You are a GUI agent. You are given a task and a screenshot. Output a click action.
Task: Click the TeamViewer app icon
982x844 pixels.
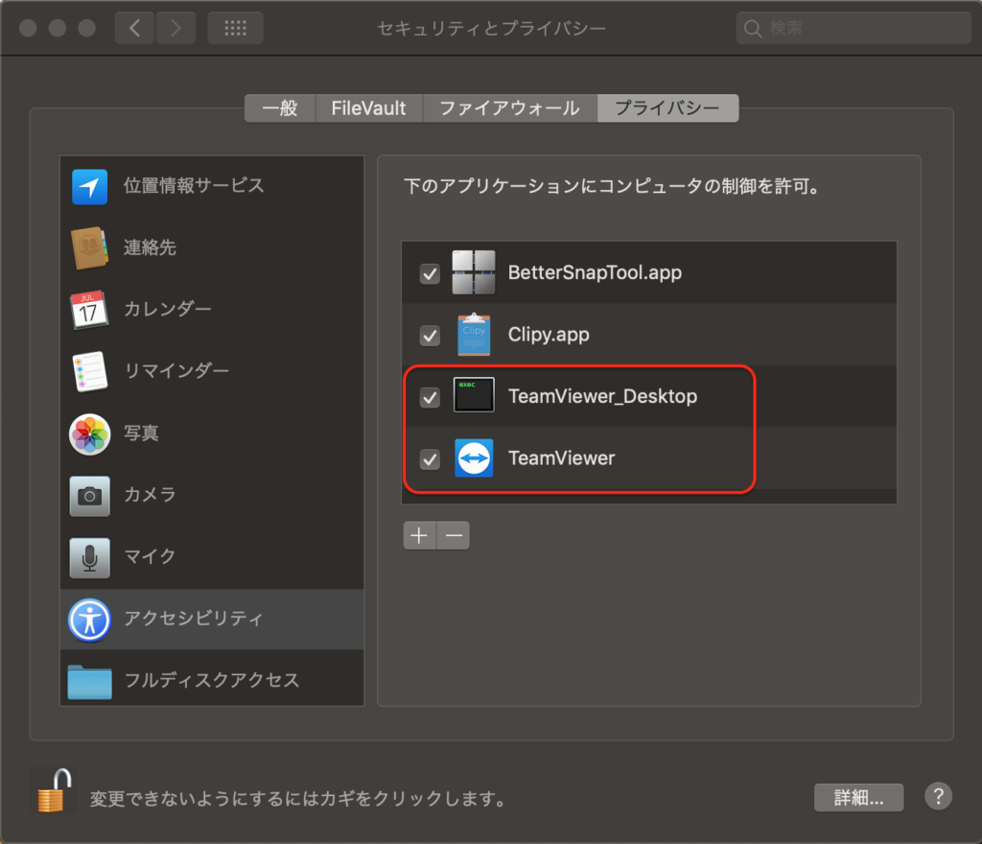[474, 458]
